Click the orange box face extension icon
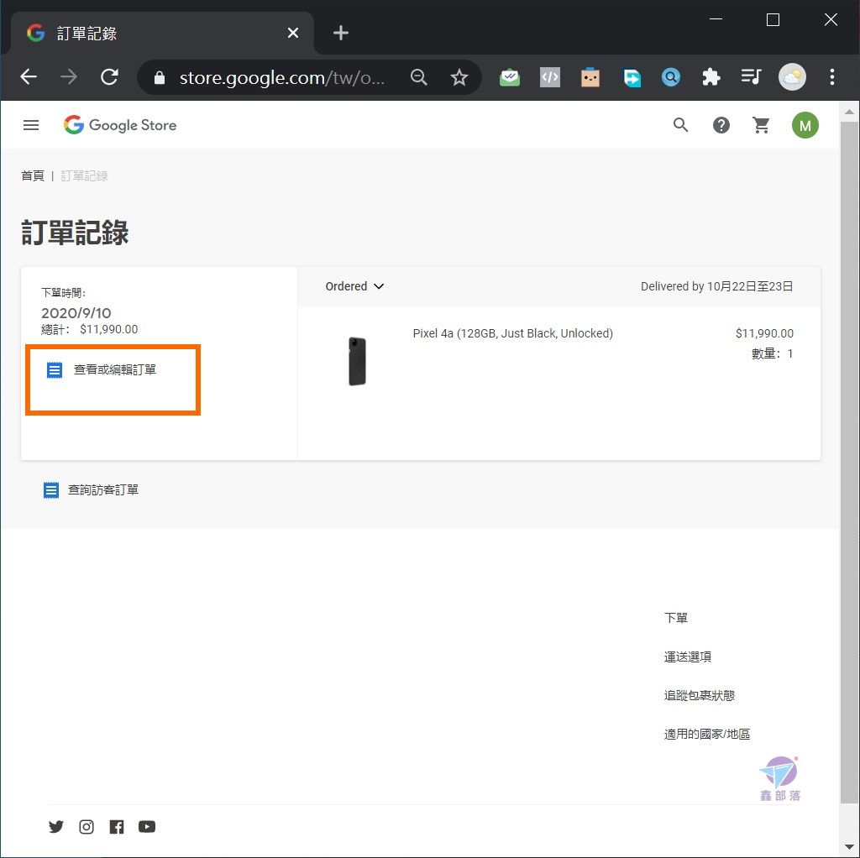 (590, 77)
